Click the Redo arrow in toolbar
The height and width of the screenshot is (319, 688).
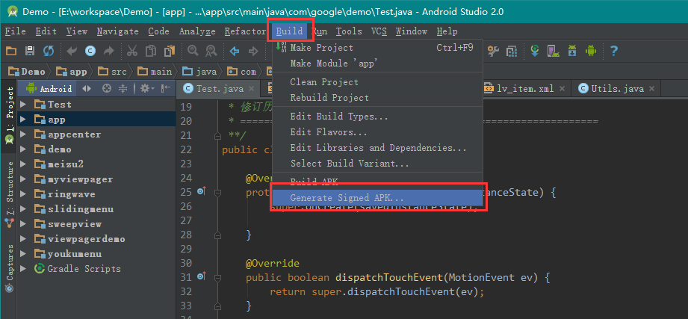pos(108,52)
